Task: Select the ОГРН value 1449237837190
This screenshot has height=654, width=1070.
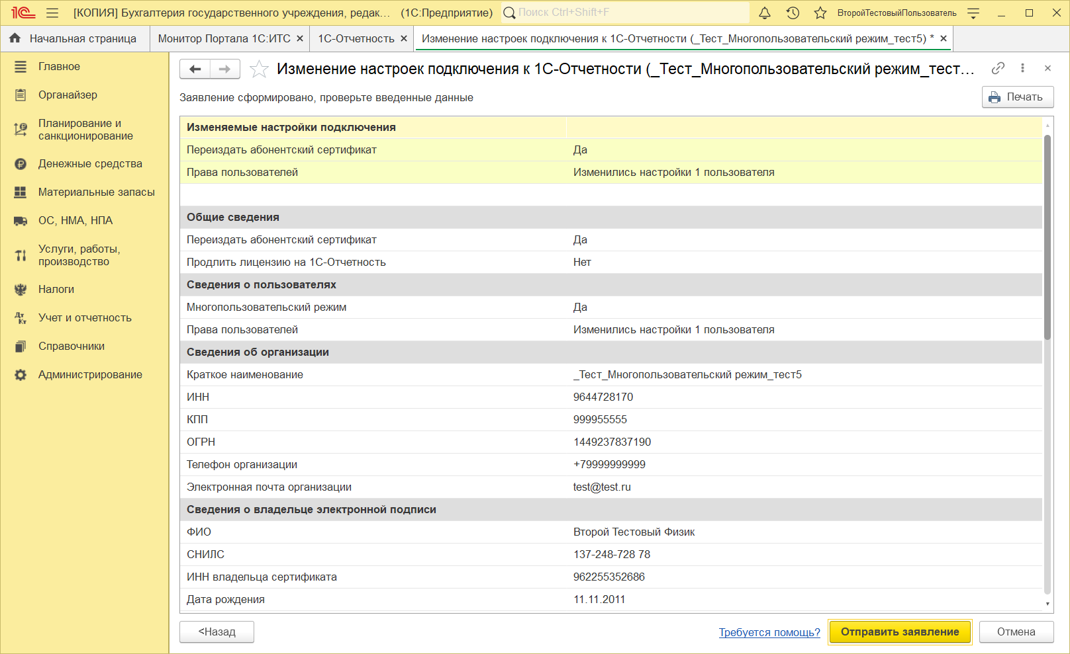Action: coord(612,442)
